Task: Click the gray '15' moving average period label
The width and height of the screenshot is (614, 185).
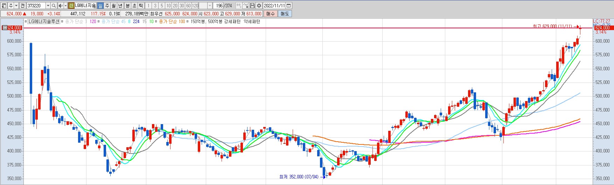Action: [x=144, y=21]
